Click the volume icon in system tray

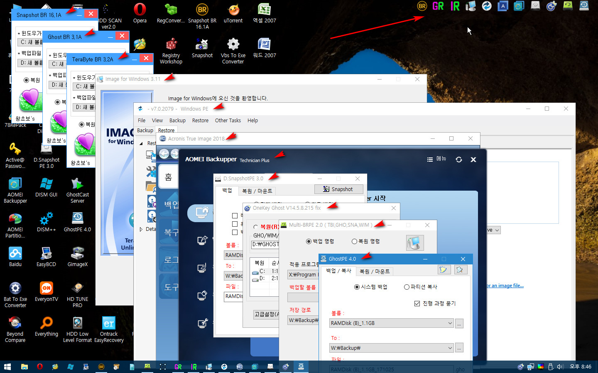560,367
